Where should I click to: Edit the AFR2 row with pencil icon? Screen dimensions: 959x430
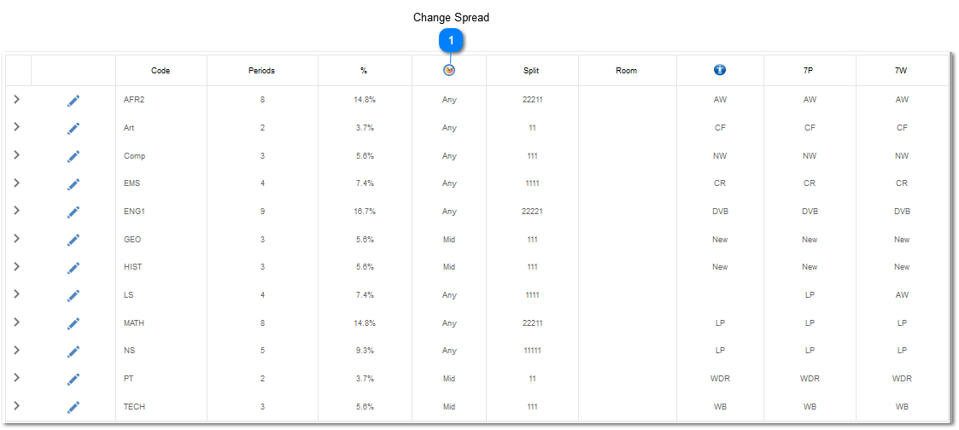pos(73,100)
